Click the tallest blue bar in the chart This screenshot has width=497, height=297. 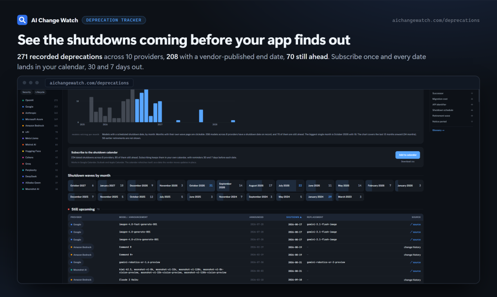[x=146, y=106]
